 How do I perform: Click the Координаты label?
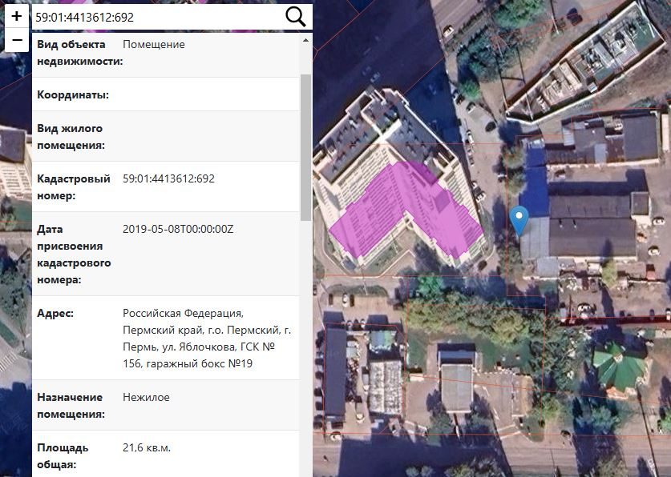coord(73,94)
